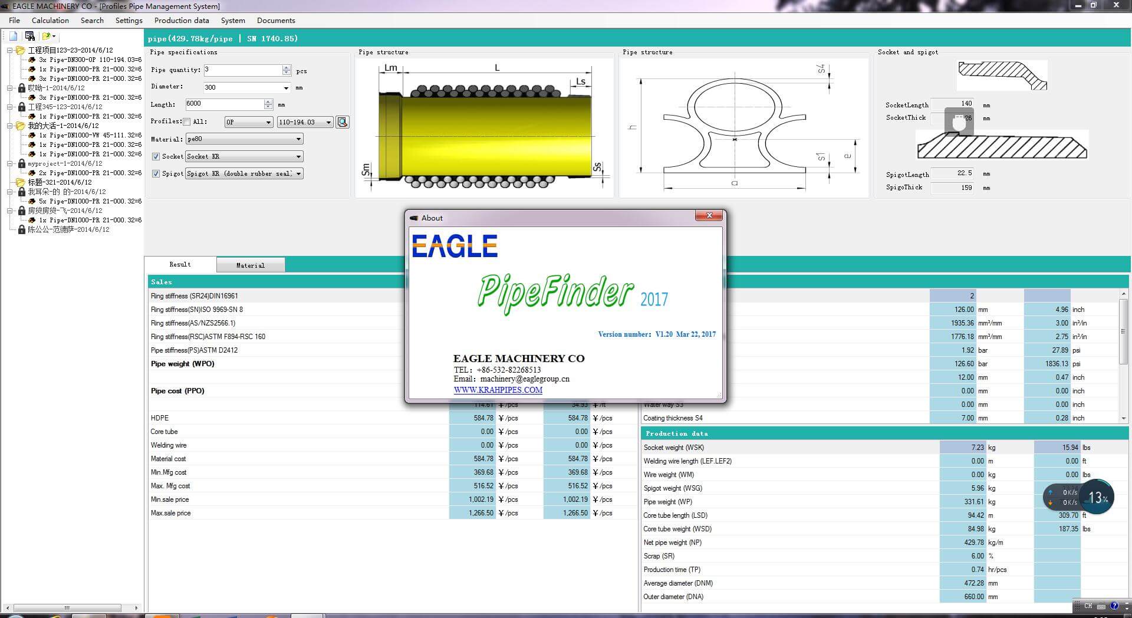This screenshot has height=618, width=1132.
Task: Enable the All profiles checkbox
Action: click(x=186, y=121)
